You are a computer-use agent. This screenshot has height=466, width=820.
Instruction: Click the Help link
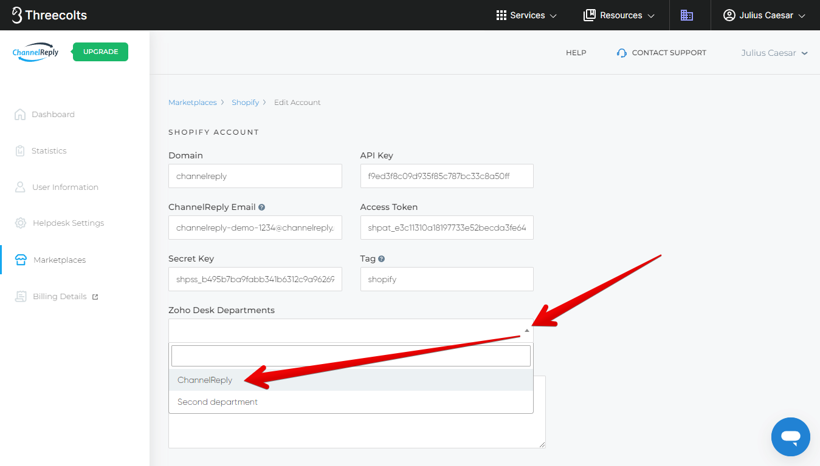[576, 53]
